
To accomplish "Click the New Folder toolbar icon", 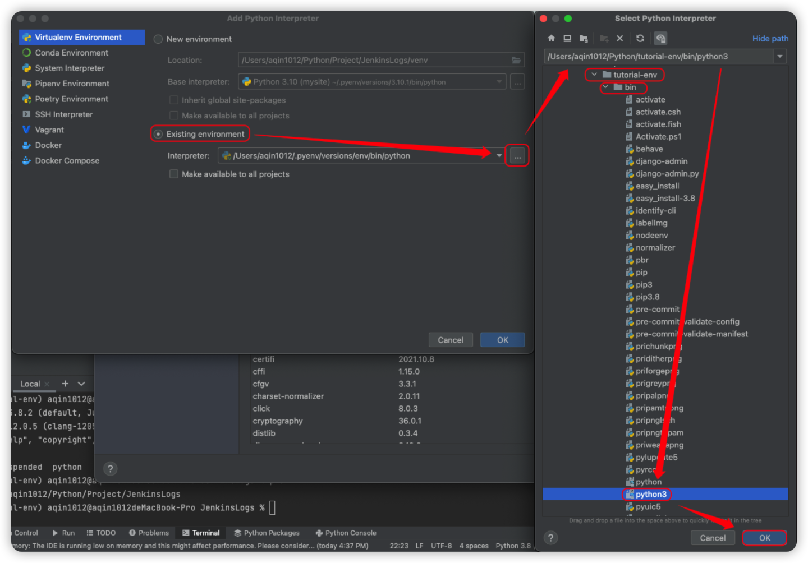I will click(604, 38).
